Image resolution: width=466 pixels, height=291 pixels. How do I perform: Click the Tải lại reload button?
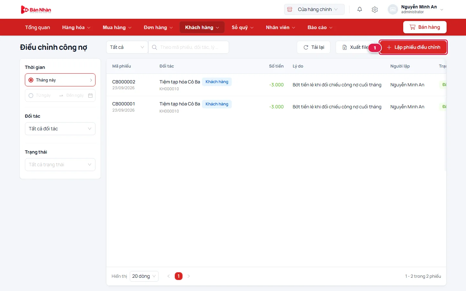[x=314, y=47]
